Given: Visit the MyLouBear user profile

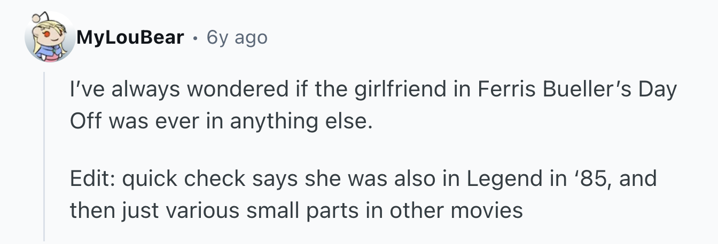Looking at the screenshot, I should click(130, 38).
